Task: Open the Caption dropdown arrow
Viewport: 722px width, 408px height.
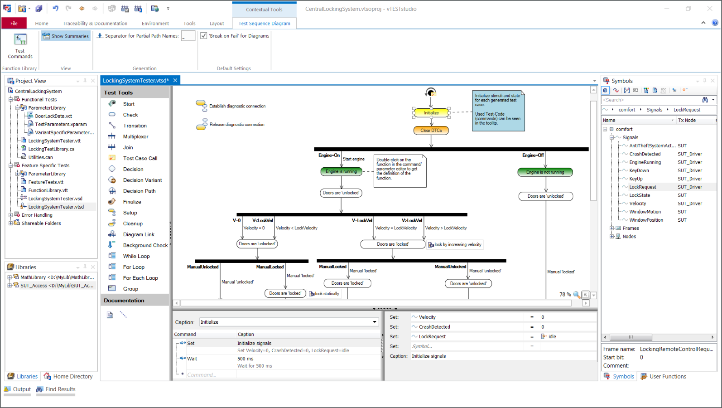Action: [375, 322]
